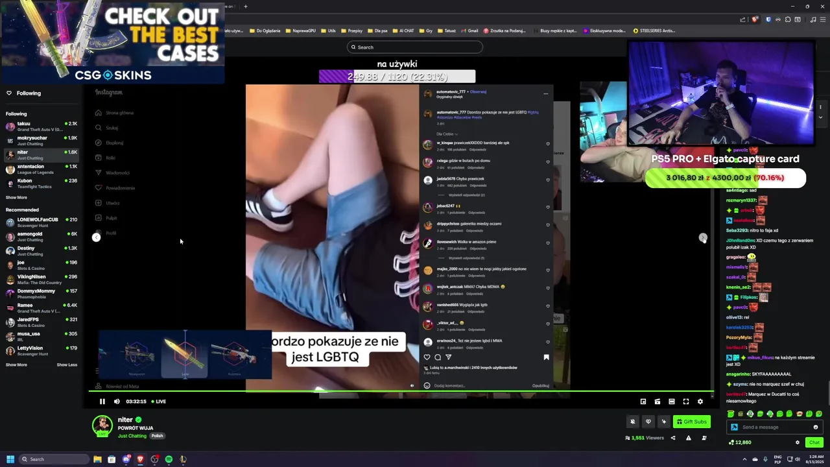The height and width of the screenshot is (467, 830).
Task: Click the sparkle subscribe icon button
Action: click(663, 422)
